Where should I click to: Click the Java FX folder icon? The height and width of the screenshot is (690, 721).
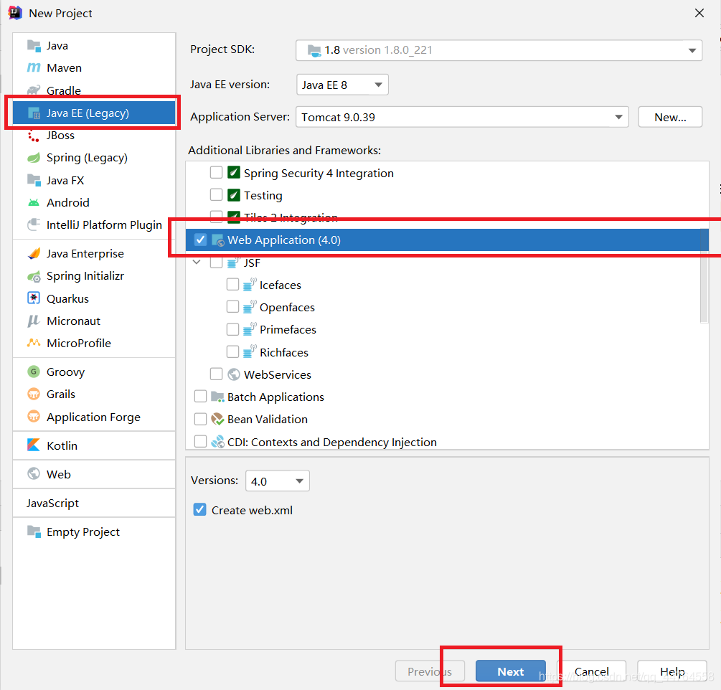pyautogui.click(x=34, y=180)
